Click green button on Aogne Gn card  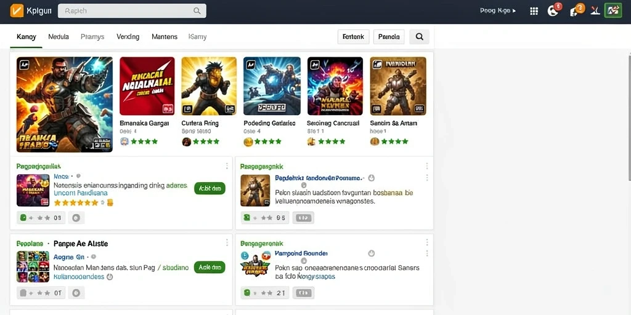(x=210, y=267)
